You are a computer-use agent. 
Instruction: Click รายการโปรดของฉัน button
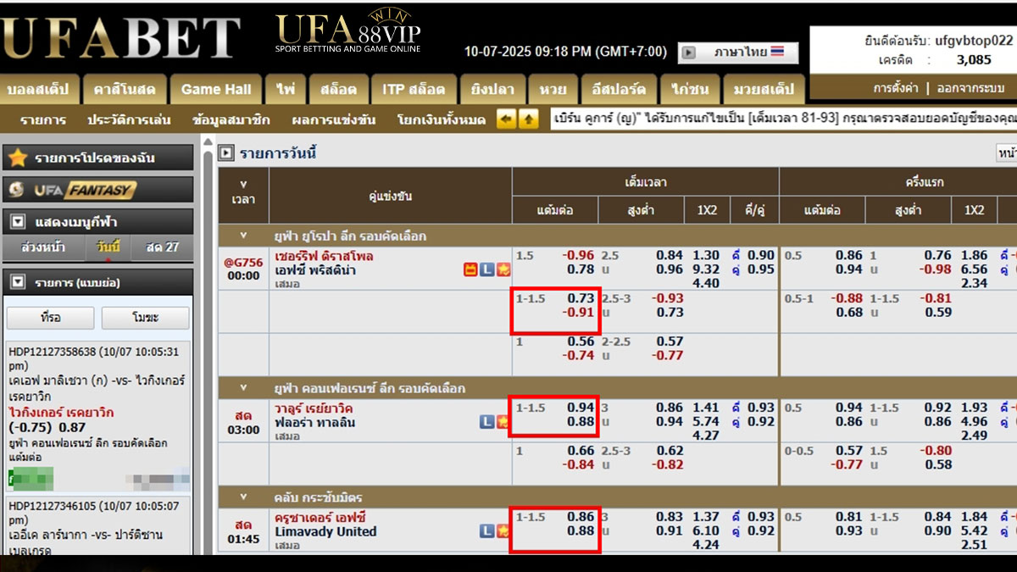coord(98,158)
